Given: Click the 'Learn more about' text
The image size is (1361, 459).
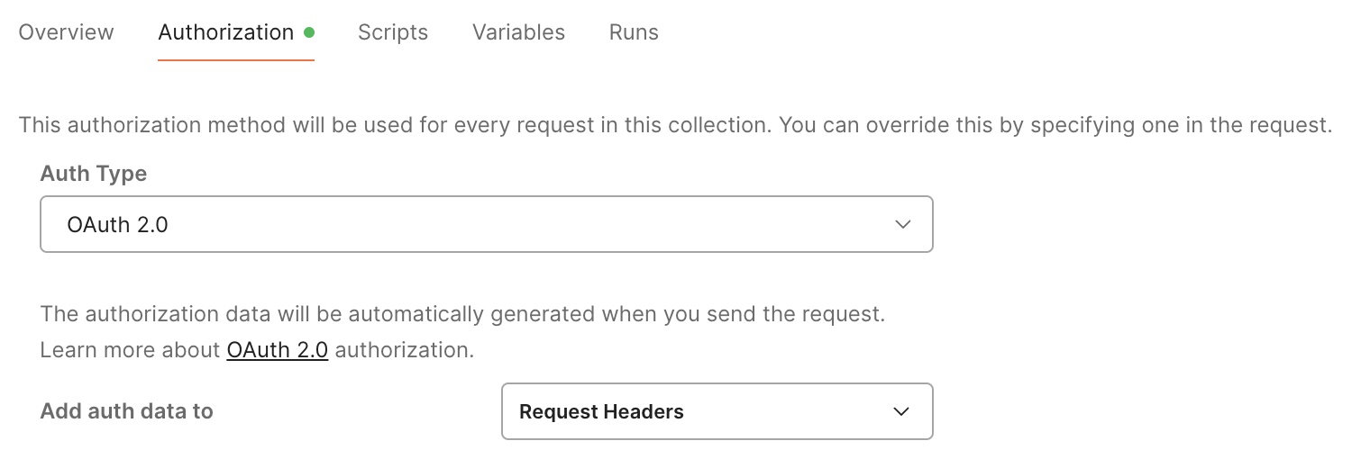Looking at the screenshot, I should tap(131, 350).
